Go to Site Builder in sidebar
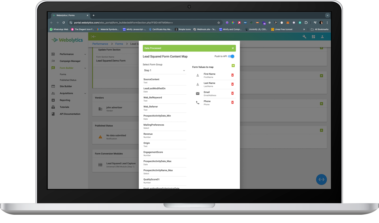 66,86
